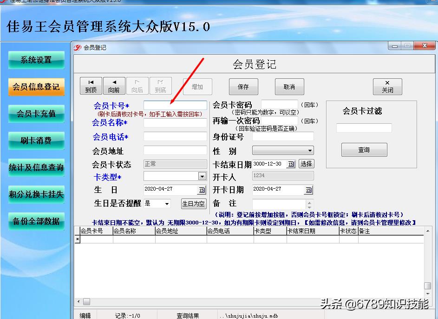Open 系统设置 from the left sidebar

36,60
